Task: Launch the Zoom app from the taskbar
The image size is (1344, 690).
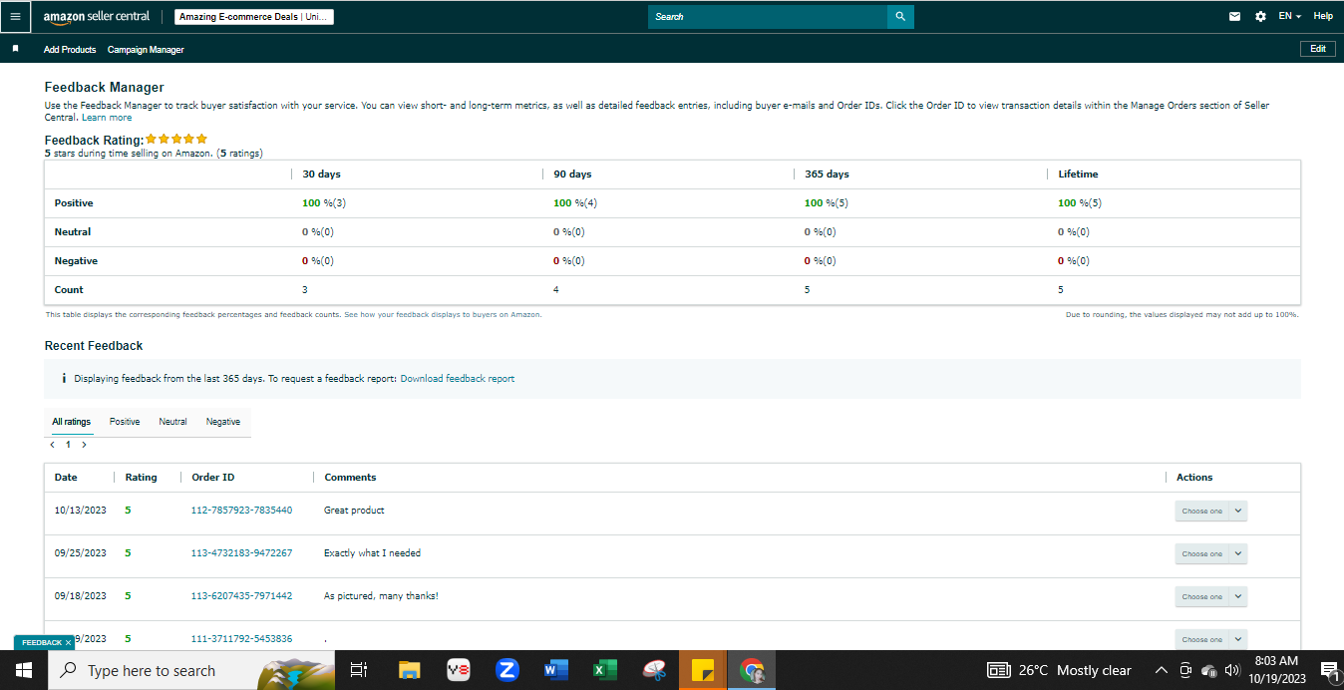Action: coord(506,670)
